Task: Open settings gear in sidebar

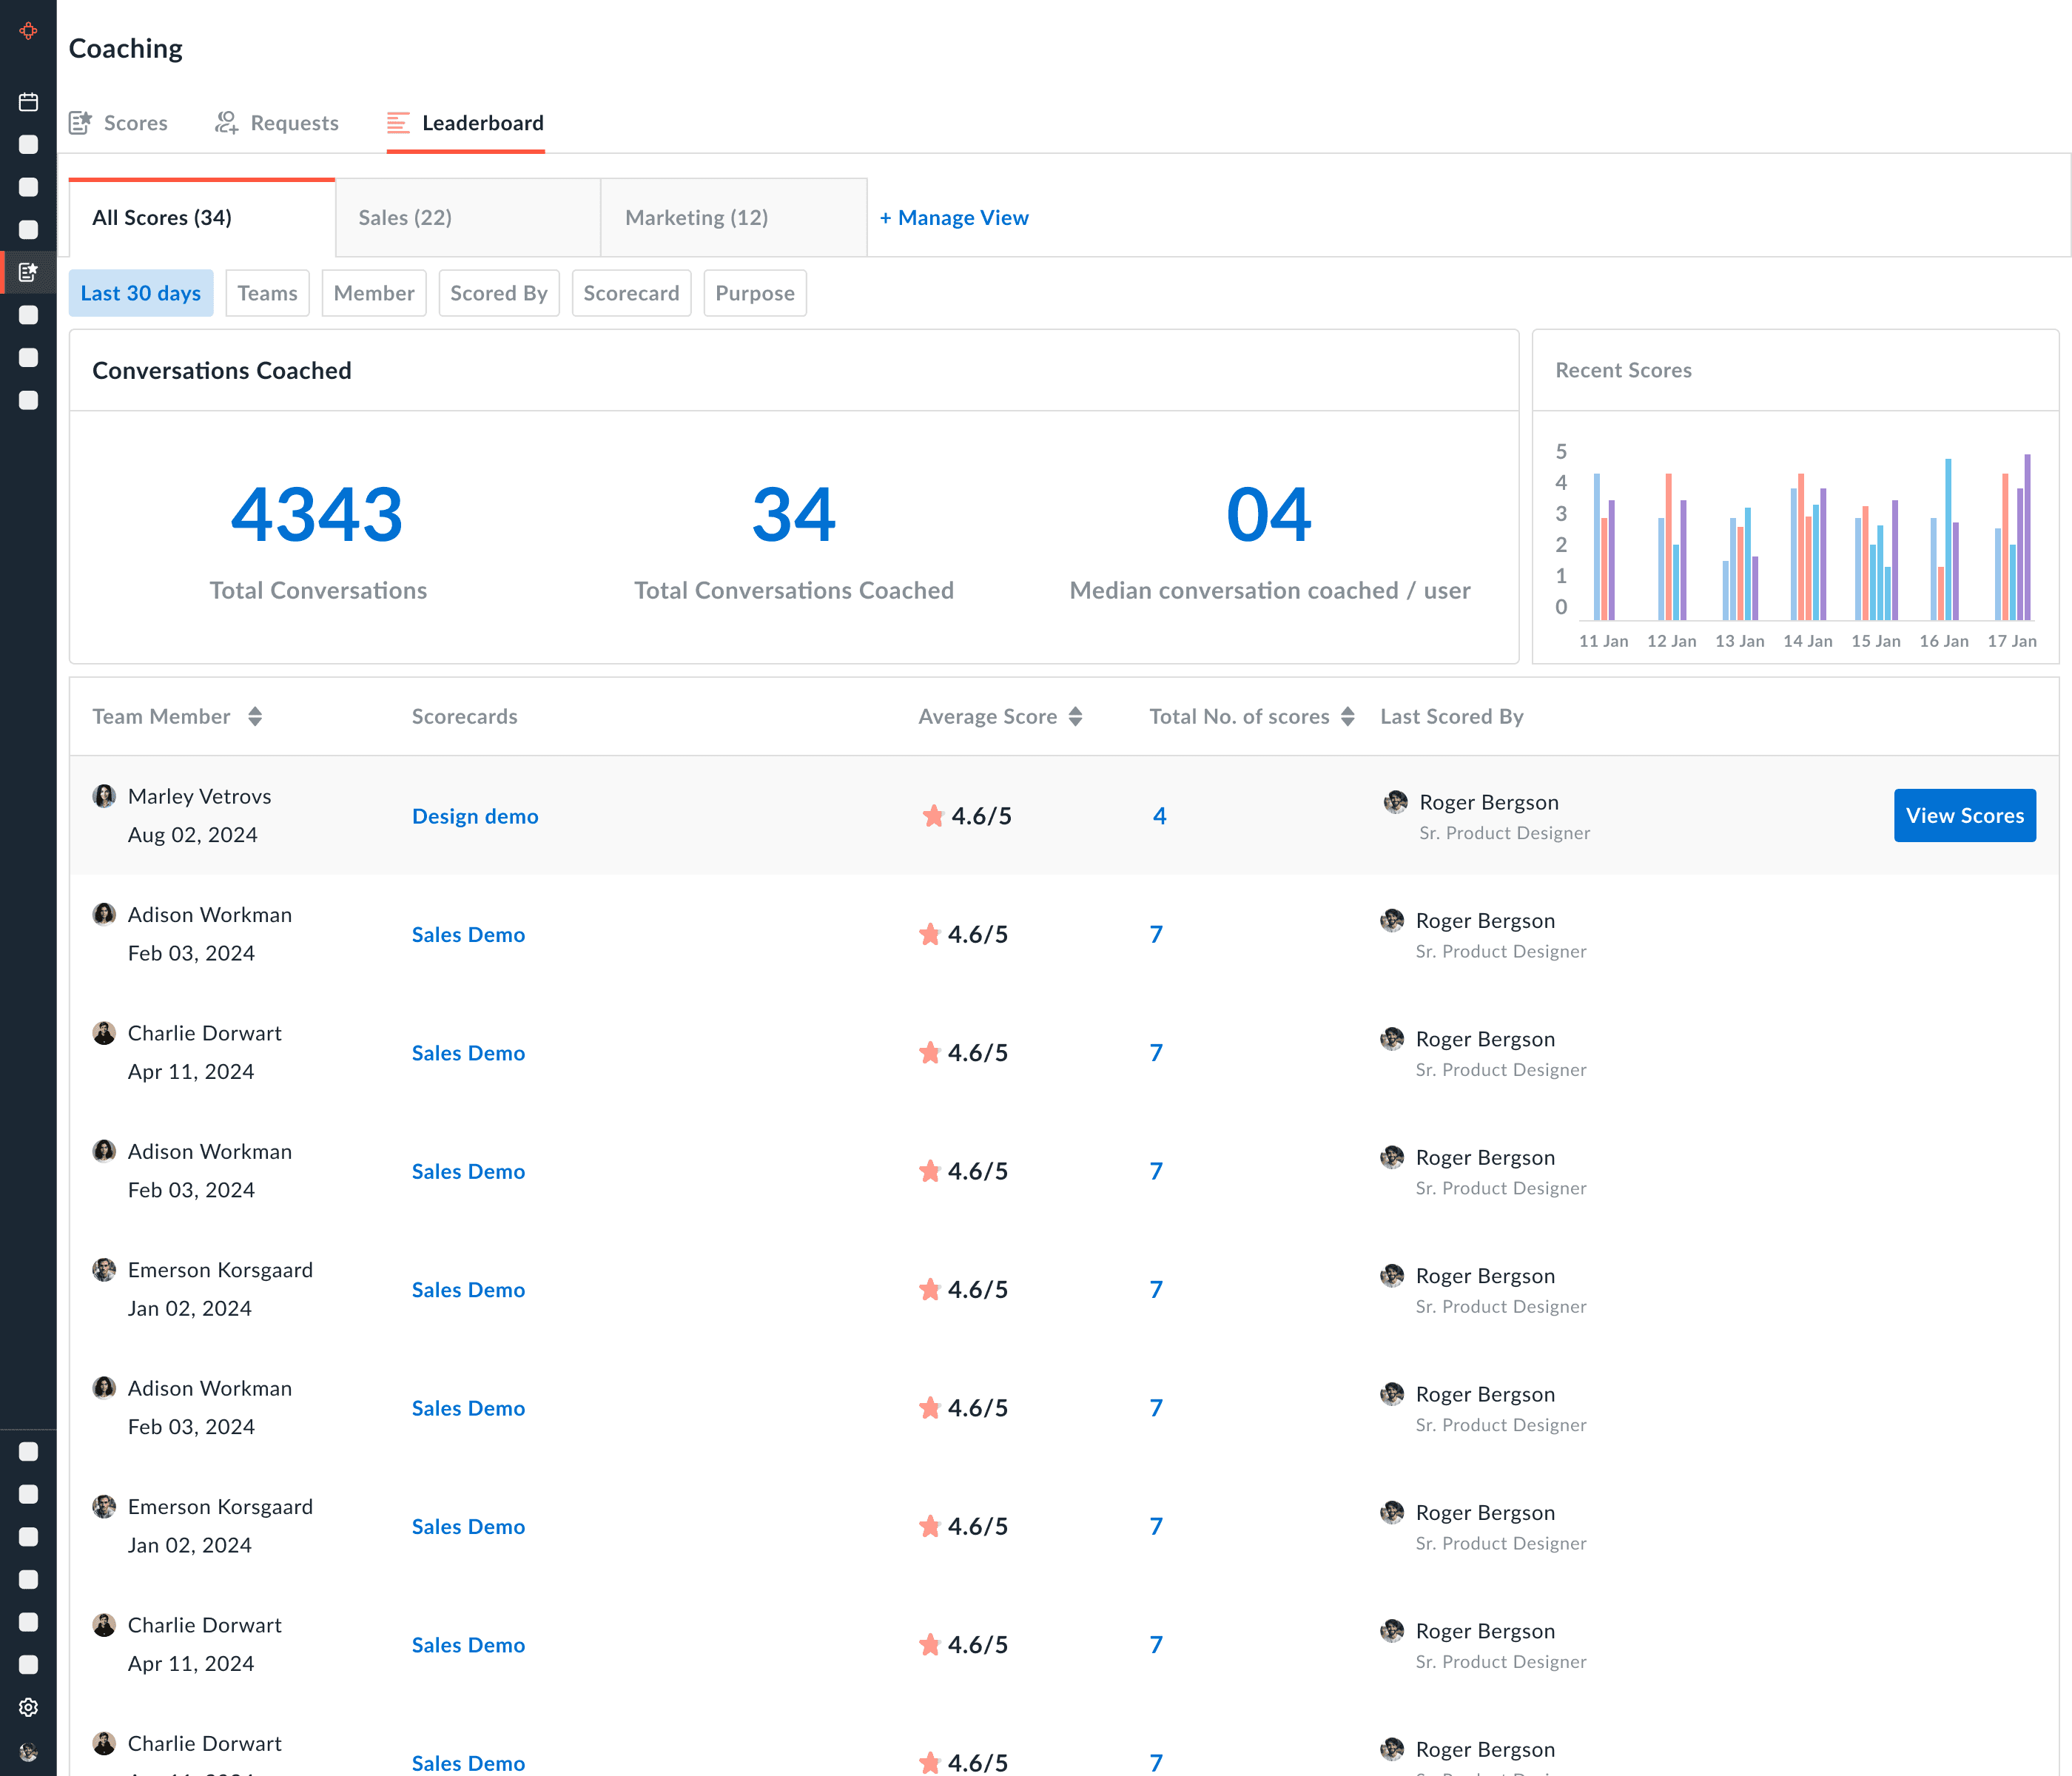Action: point(28,1707)
